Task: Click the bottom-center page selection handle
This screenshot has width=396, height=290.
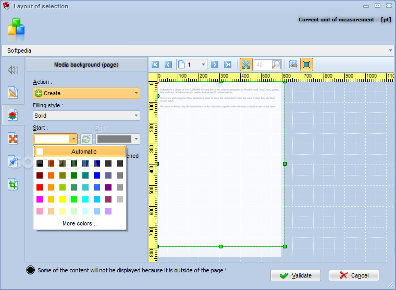Action: pyautogui.click(x=220, y=246)
